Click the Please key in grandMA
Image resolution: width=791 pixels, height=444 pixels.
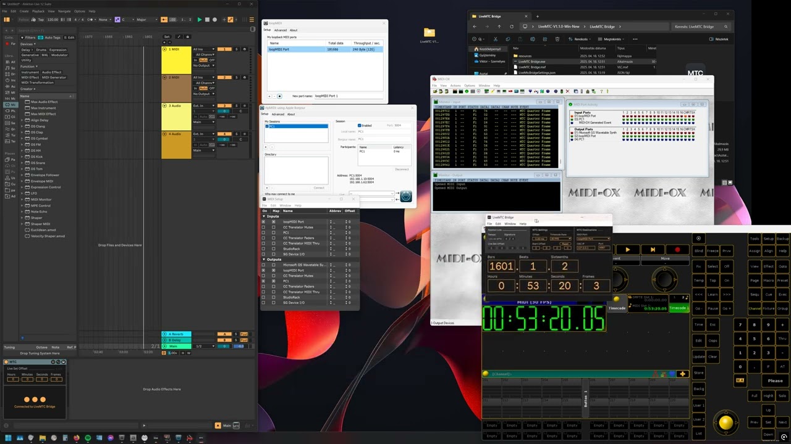point(775,380)
